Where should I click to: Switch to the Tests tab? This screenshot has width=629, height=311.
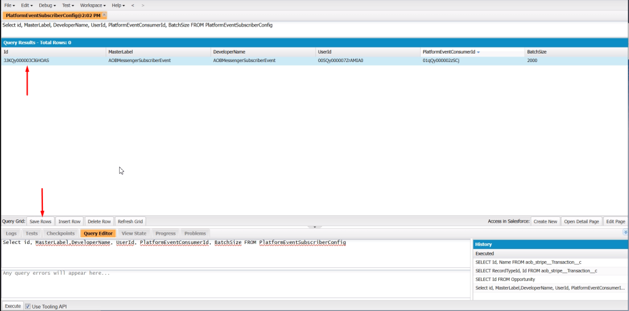pos(31,233)
